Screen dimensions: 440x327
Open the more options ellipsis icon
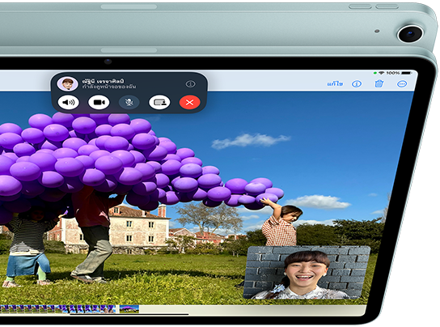point(402,83)
